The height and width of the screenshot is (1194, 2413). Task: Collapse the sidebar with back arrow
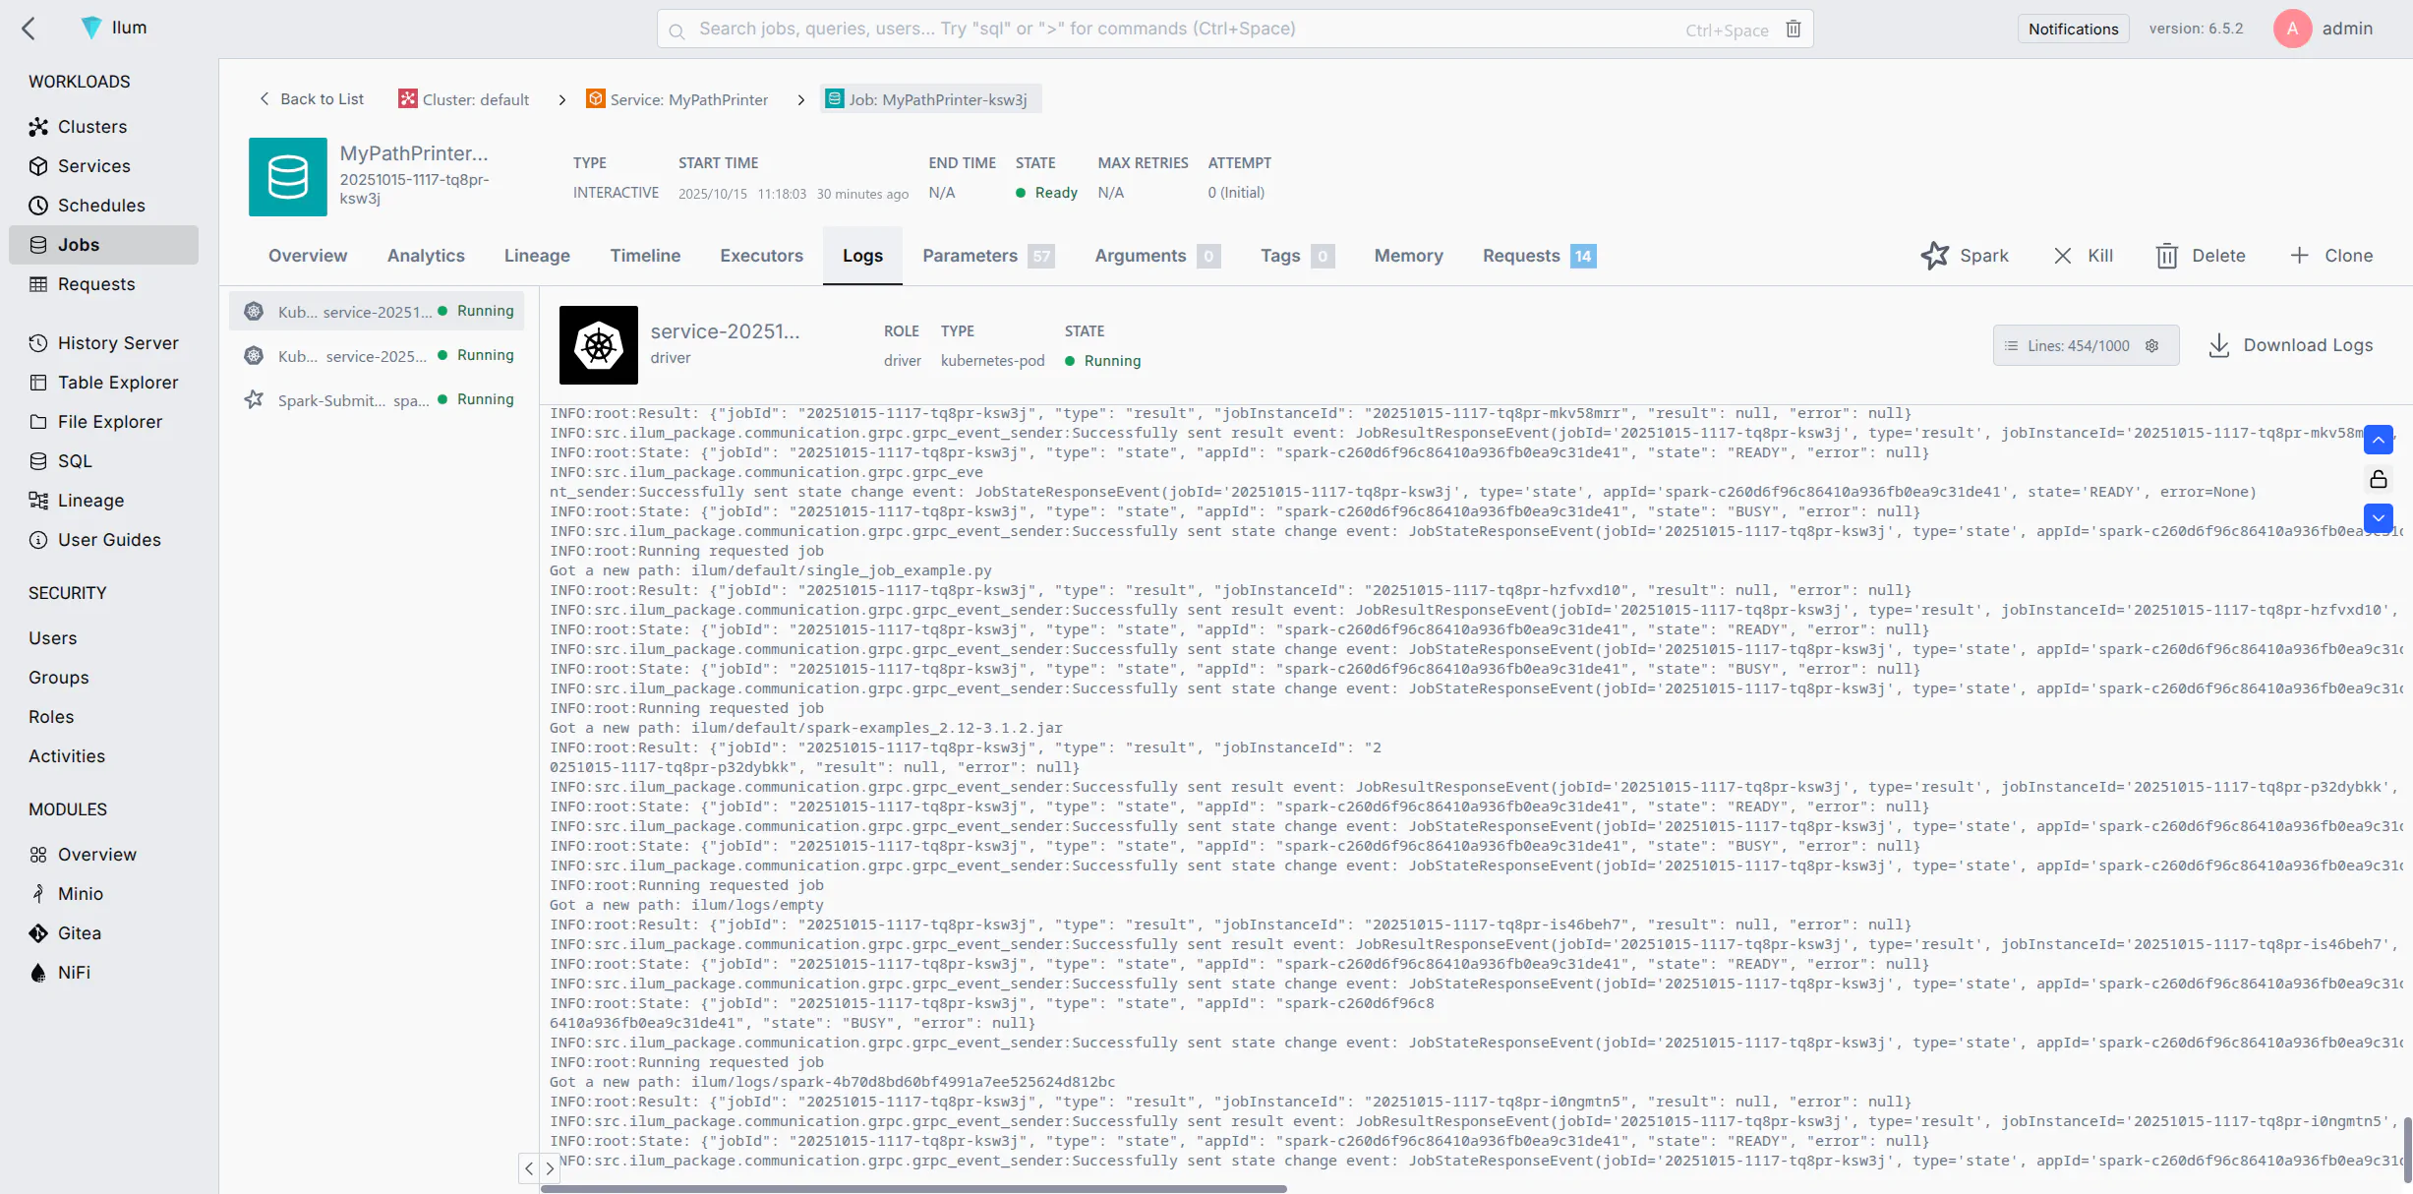[29, 29]
